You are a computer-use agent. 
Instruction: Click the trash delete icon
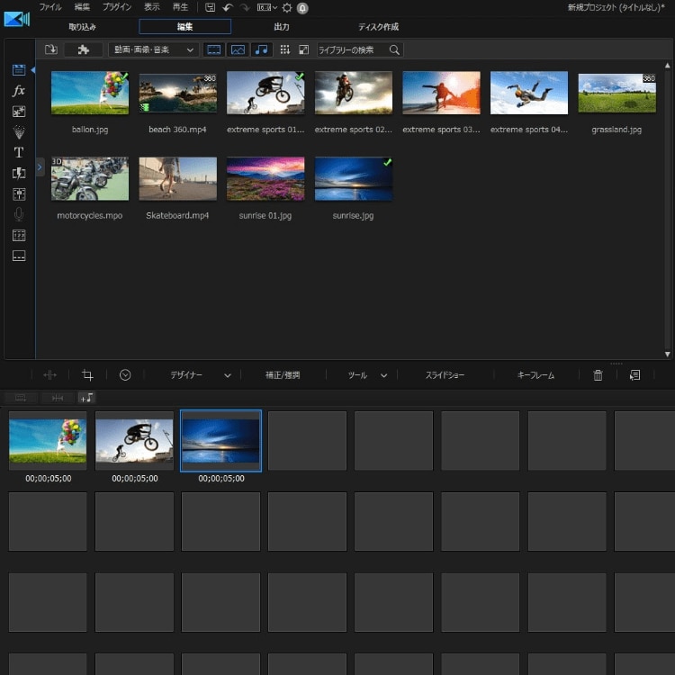[598, 375]
